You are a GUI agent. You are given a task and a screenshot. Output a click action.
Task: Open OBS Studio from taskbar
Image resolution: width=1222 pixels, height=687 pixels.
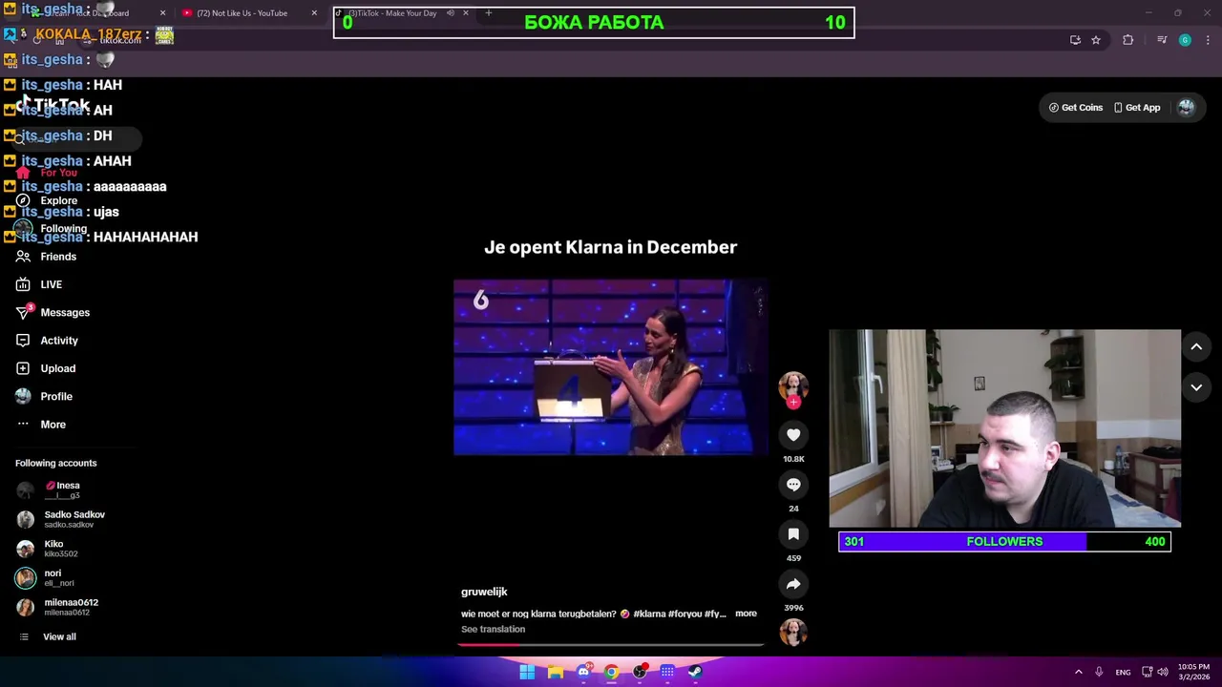click(640, 672)
